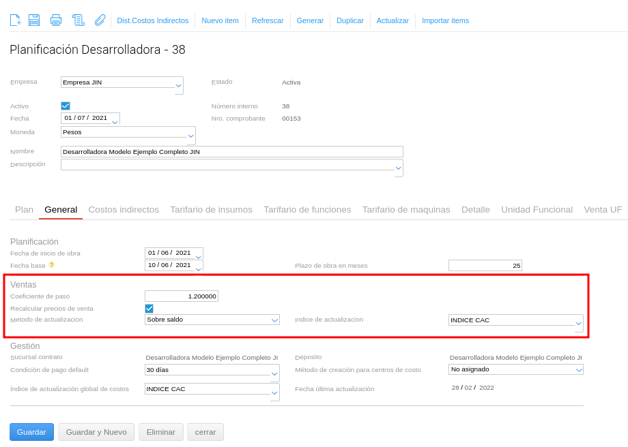Screen dimensions: 628x447
Task: Open the log scroll icon
Action: click(x=78, y=20)
